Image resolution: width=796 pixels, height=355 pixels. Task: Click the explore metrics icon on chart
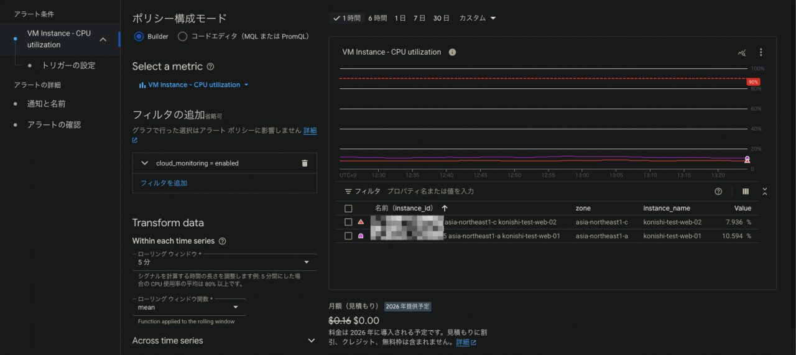(741, 53)
